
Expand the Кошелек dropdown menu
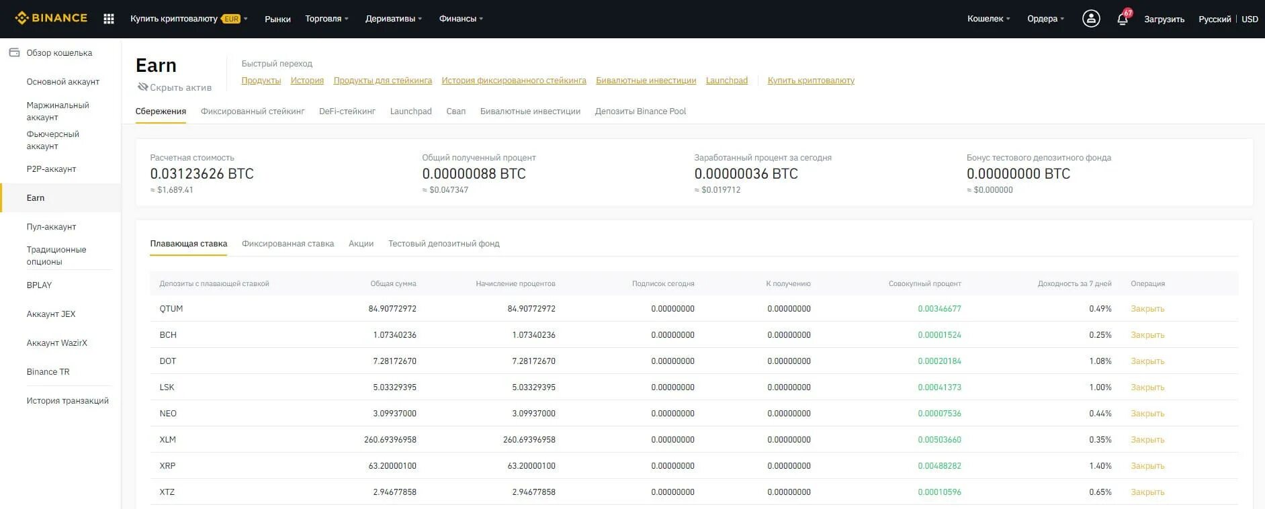pyautogui.click(x=988, y=19)
